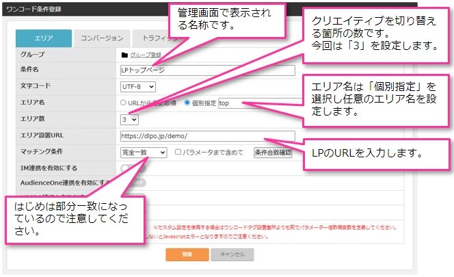Click the キャンセル button
The width and height of the screenshot is (454, 277).
[x=232, y=254]
